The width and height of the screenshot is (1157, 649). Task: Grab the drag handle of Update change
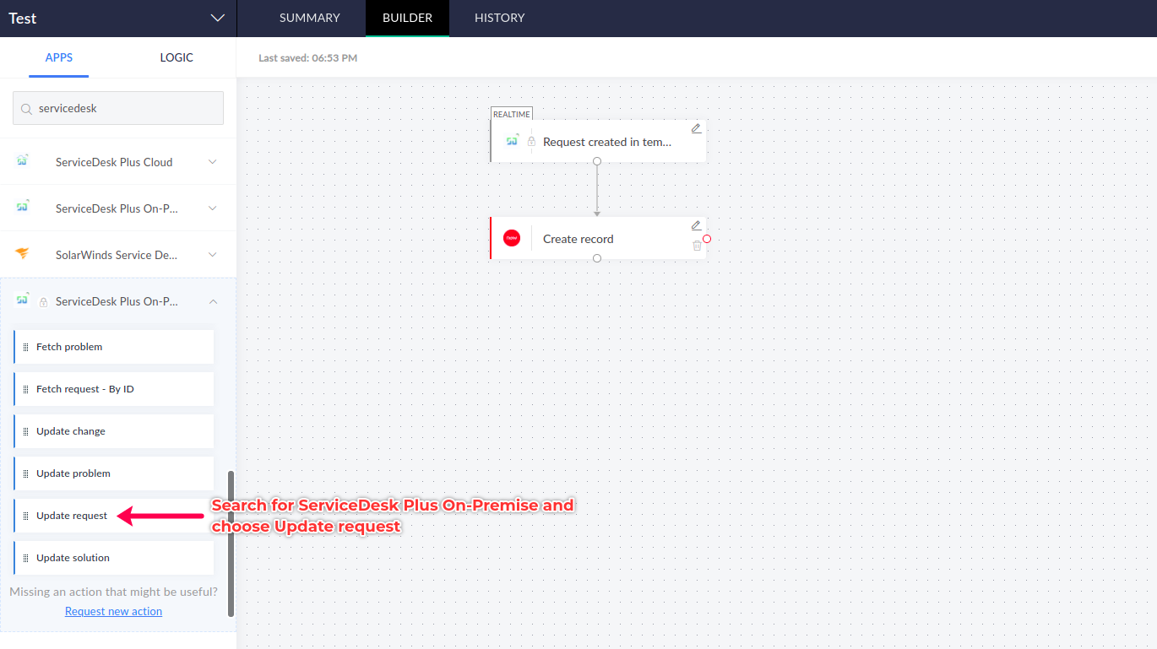(x=26, y=431)
